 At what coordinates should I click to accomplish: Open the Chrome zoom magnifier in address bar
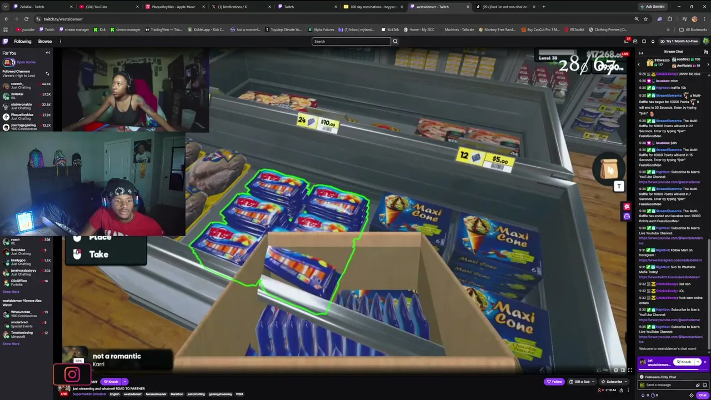click(x=637, y=19)
